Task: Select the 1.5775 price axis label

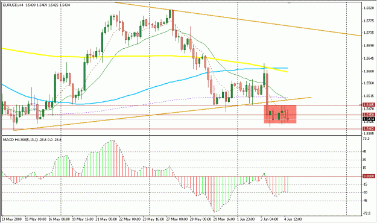Action: 369,21
